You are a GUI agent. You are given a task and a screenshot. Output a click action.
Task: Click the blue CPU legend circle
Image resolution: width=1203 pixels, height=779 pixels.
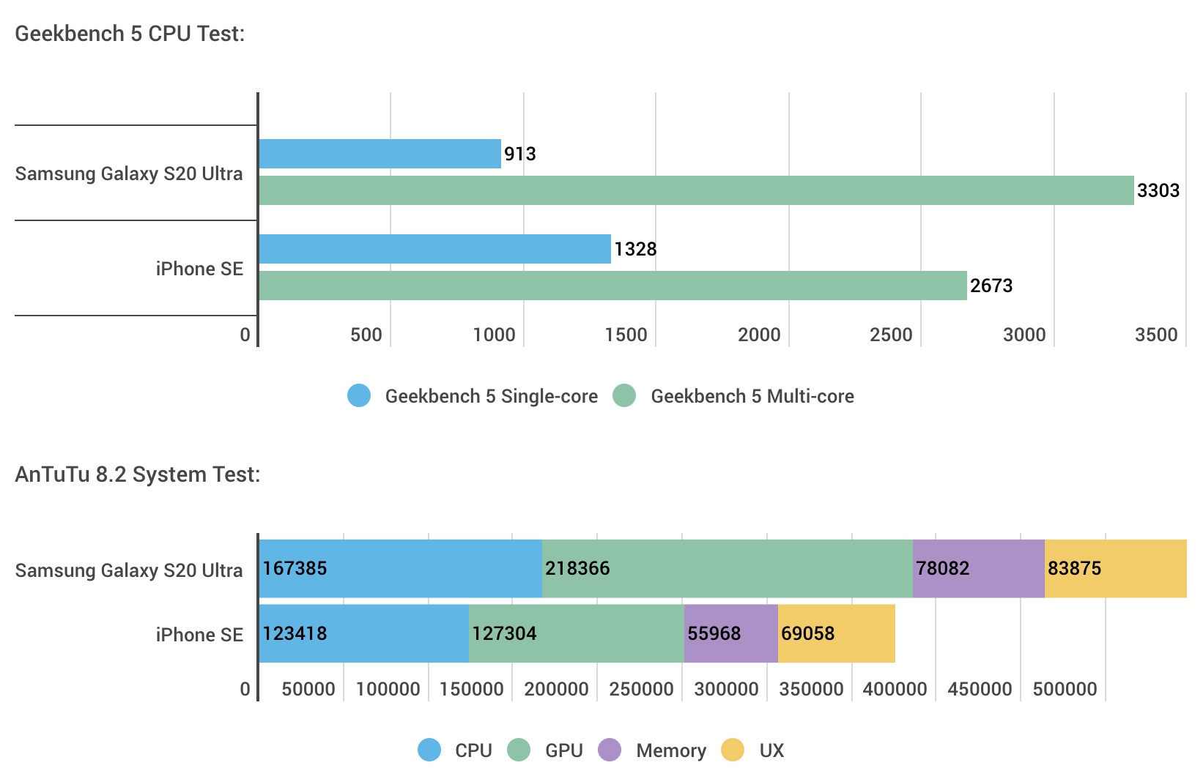pyautogui.click(x=429, y=750)
